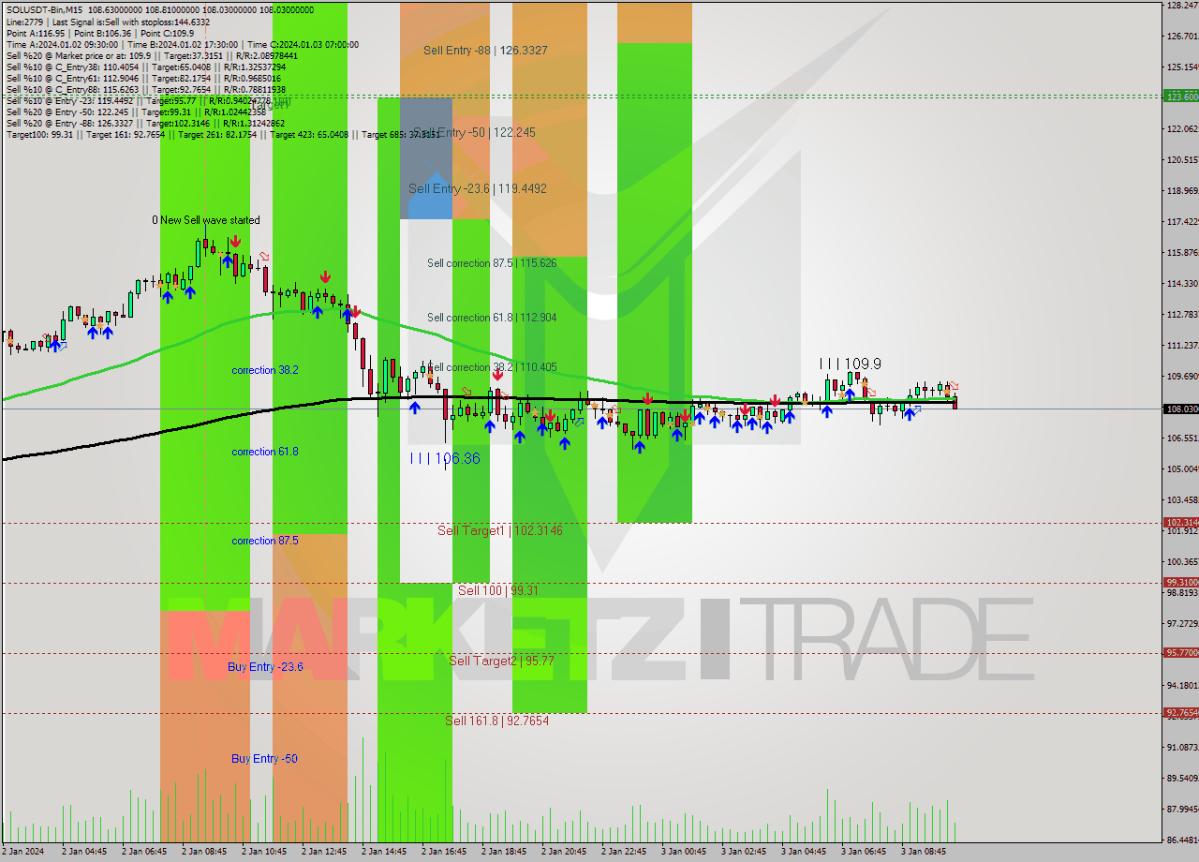
Task: Click the 105.004 price axis label
Action: pos(1182,469)
